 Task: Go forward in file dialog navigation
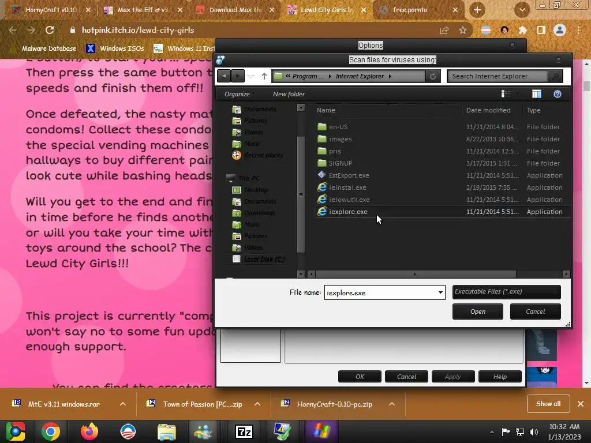237,76
